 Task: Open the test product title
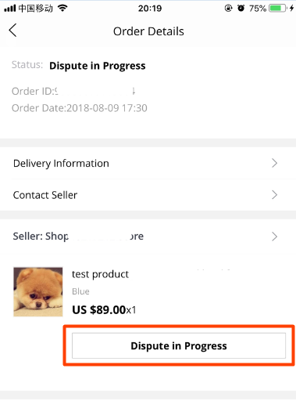pos(100,274)
